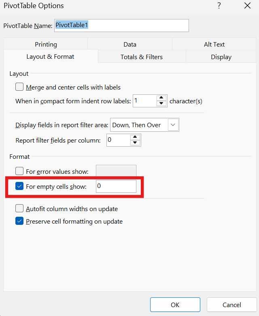Enable Merge and center cells with labels

(19, 87)
